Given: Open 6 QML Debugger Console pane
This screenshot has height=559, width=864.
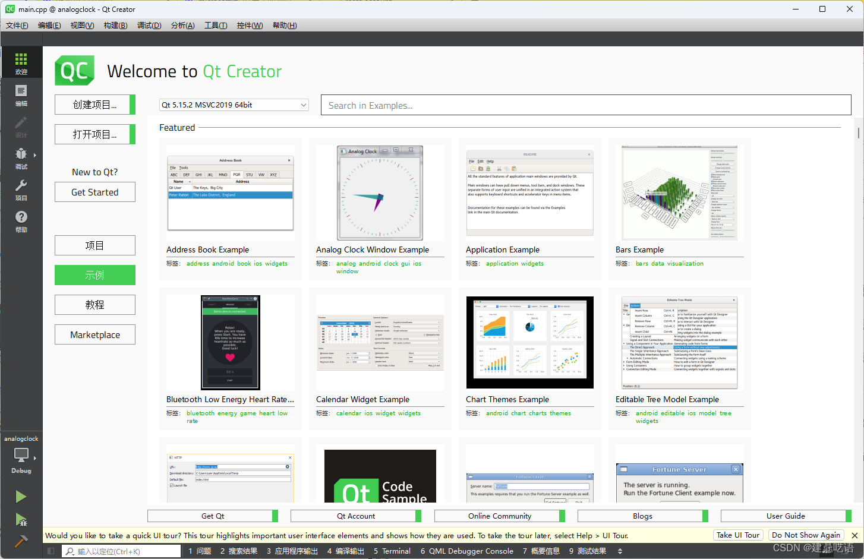Looking at the screenshot, I should [467, 551].
